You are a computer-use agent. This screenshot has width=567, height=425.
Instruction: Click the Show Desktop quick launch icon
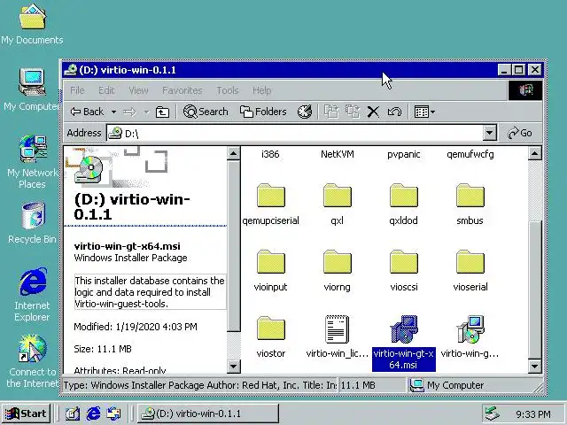(73, 413)
